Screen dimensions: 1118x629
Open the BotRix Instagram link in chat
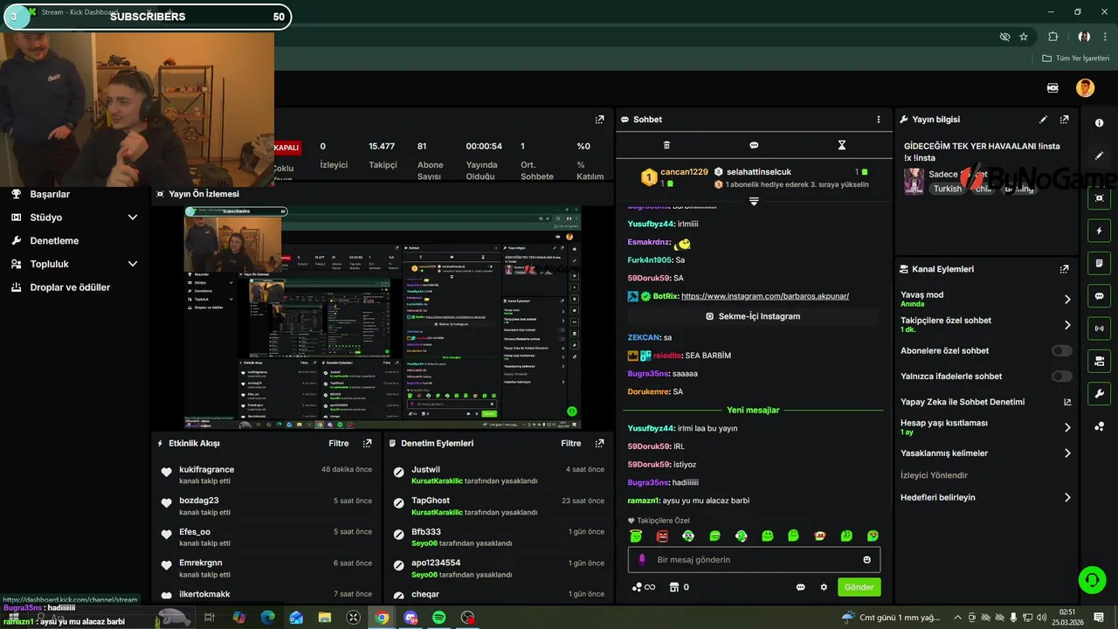coord(765,296)
